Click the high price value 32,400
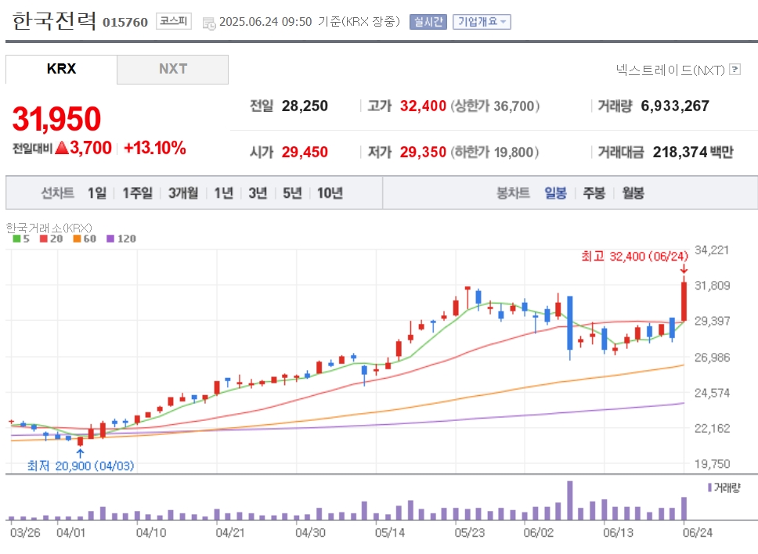The width and height of the screenshot is (758, 554). 423,106
